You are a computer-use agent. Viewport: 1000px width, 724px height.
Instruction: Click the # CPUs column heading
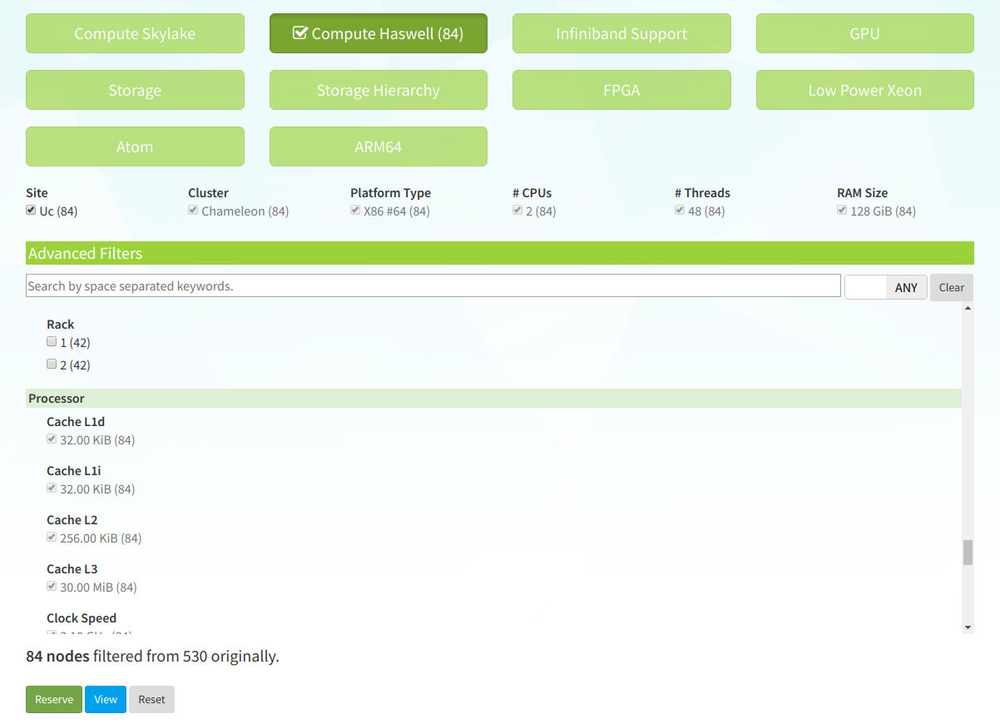click(532, 192)
